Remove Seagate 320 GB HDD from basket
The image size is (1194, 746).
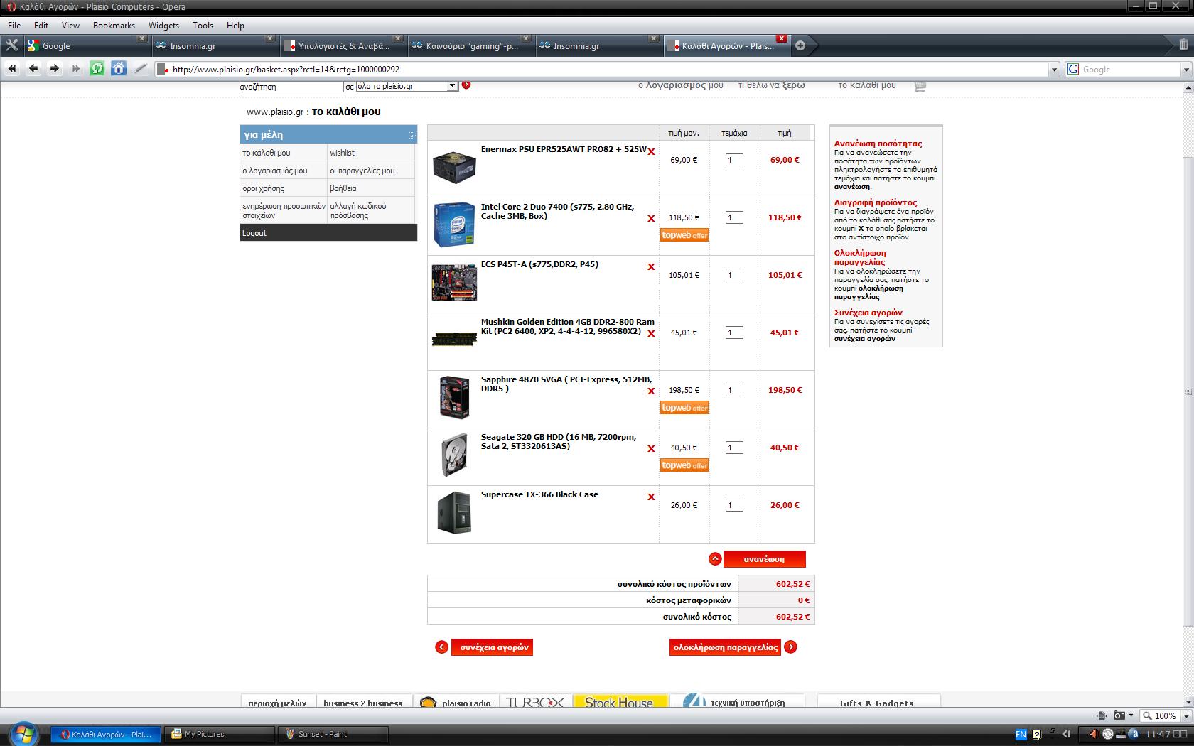[651, 448]
